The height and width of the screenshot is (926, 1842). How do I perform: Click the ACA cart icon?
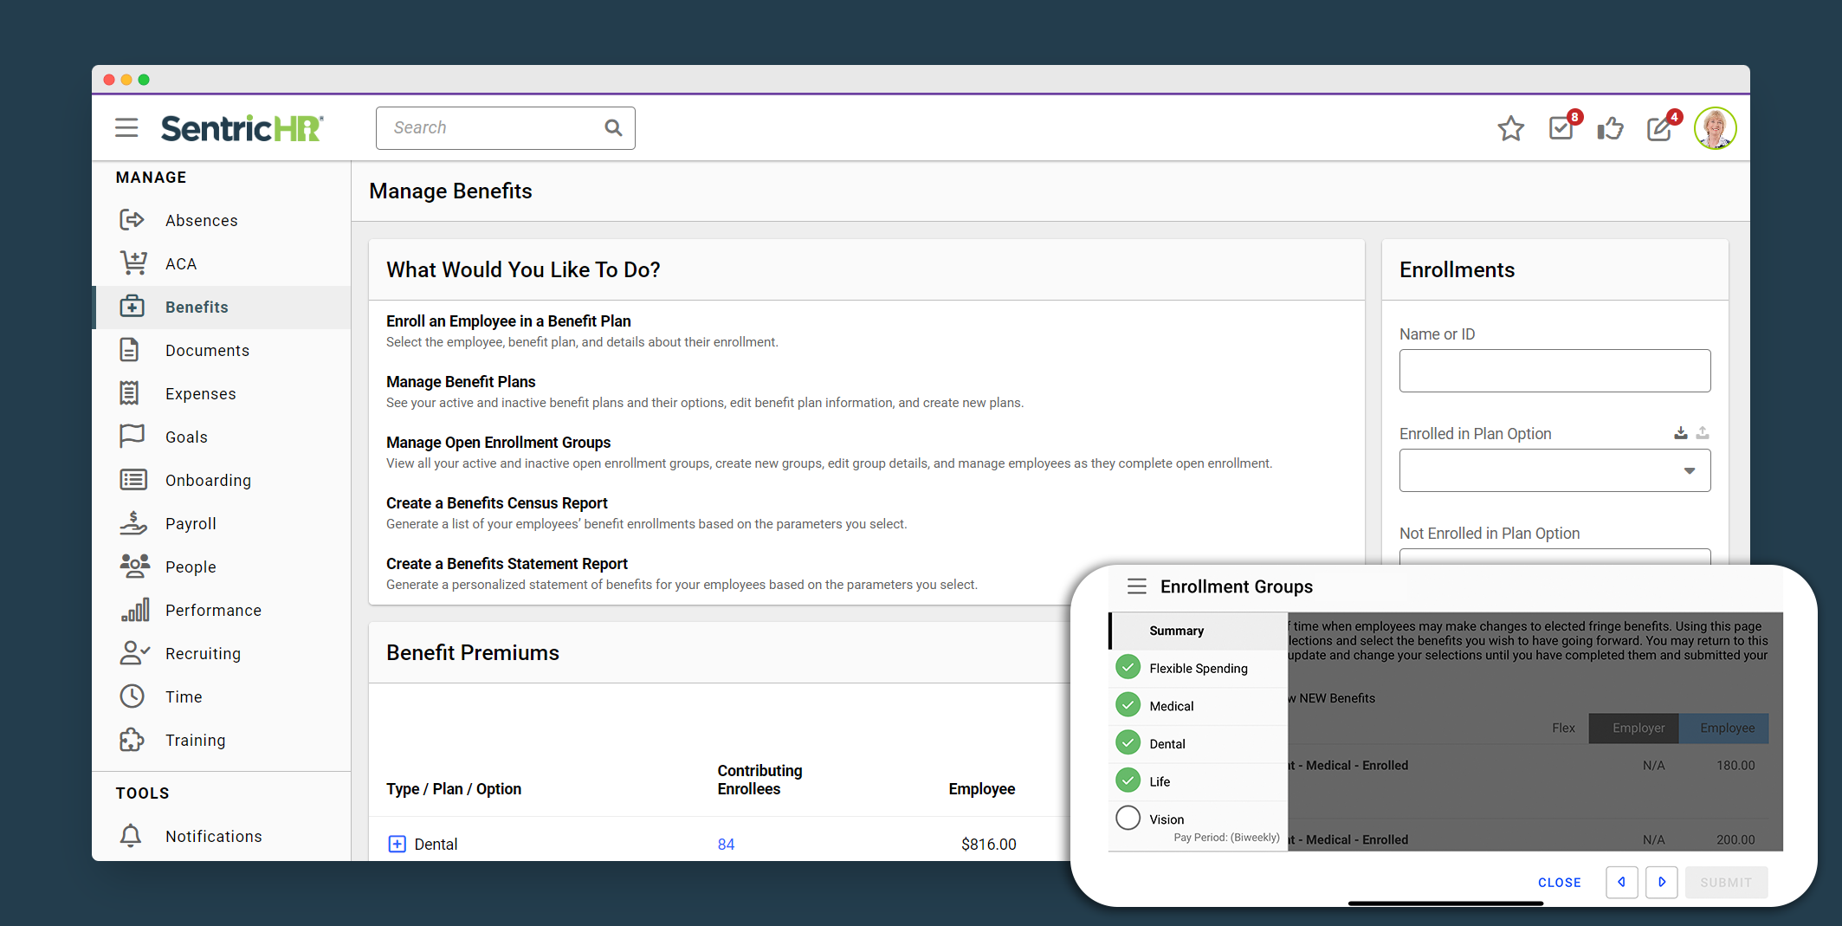click(132, 263)
